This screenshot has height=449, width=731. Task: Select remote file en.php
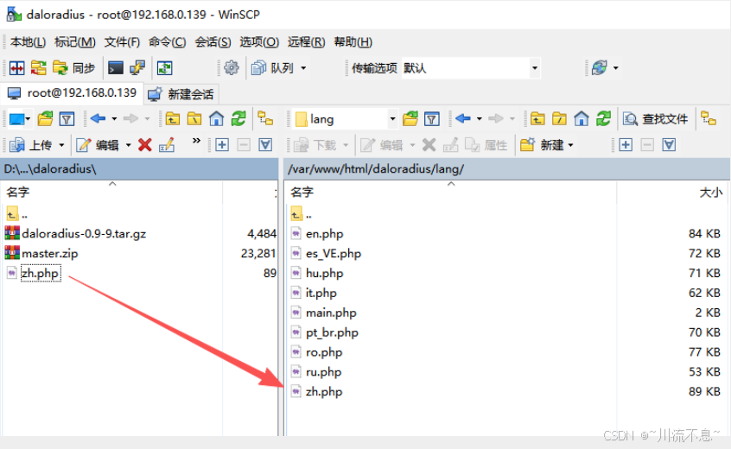click(x=325, y=233)
